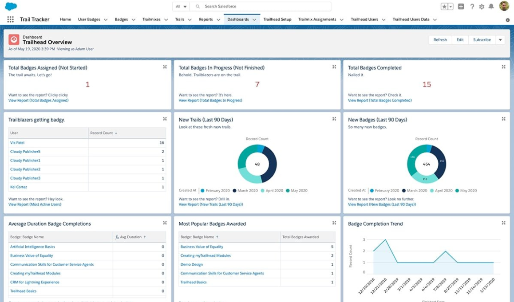
Task: Click the search magnifier icon
Action: click(198, 6)
